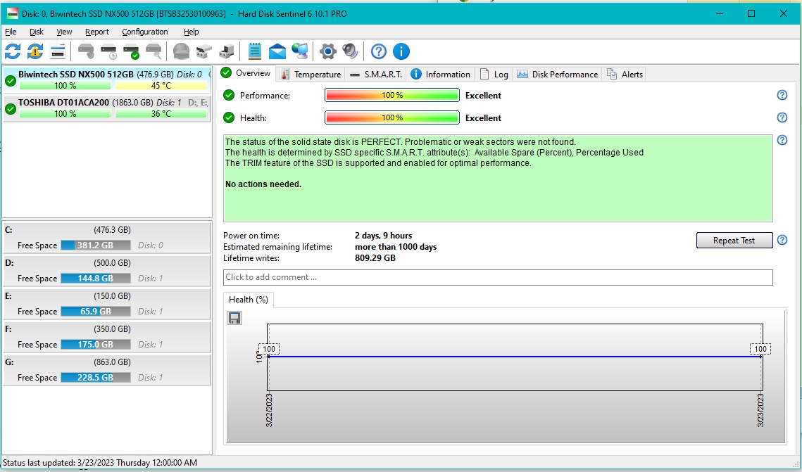Switch to the Overview tab

tap(246, 73)
